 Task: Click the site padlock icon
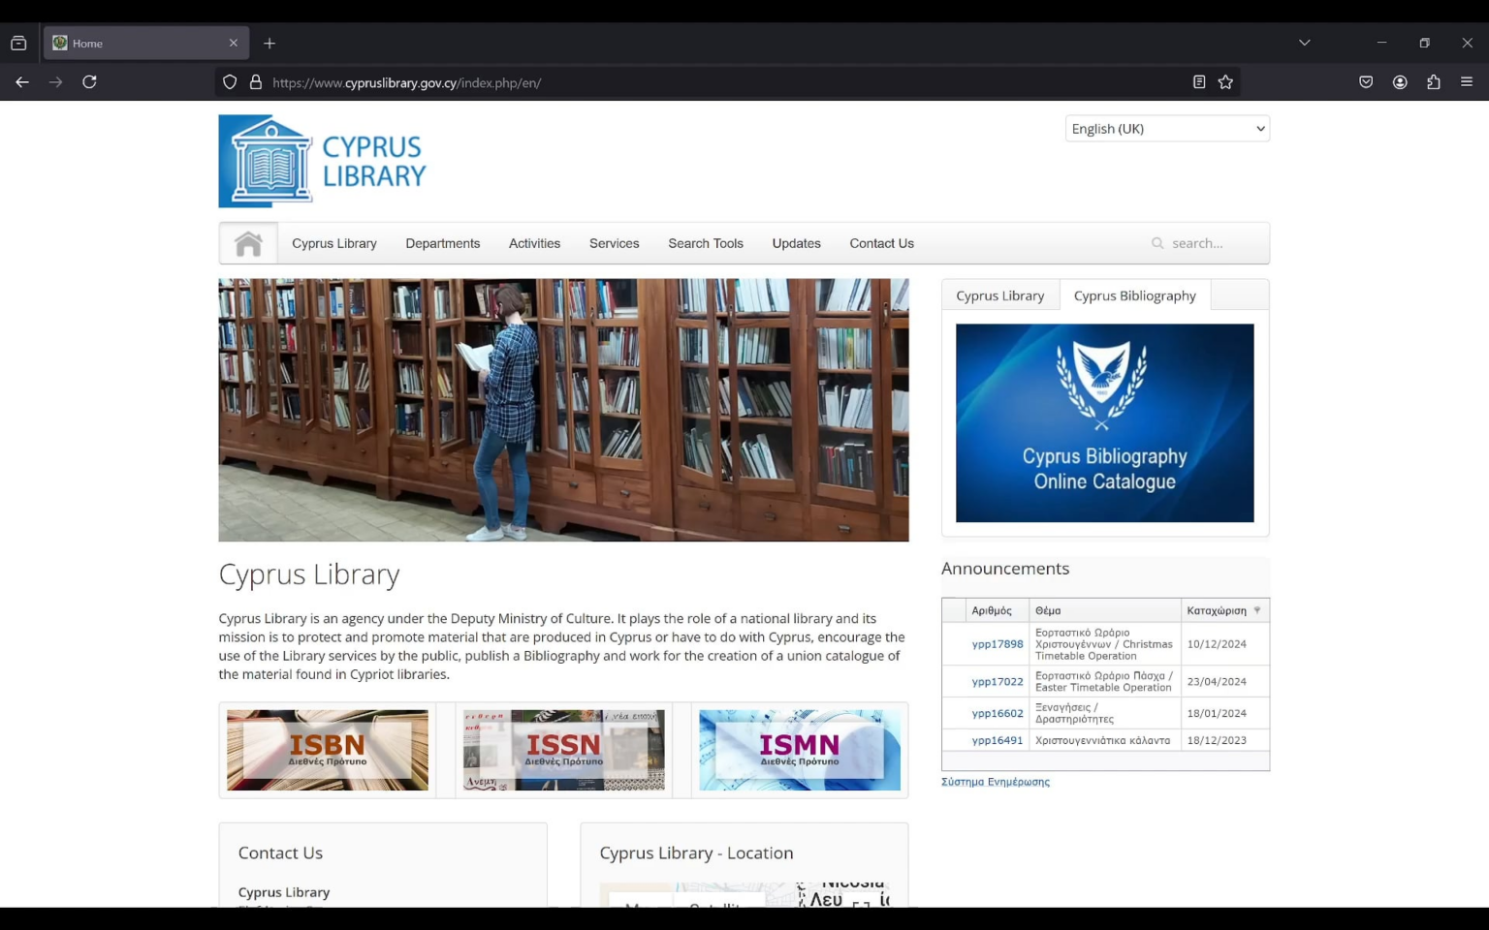[256, 82]
